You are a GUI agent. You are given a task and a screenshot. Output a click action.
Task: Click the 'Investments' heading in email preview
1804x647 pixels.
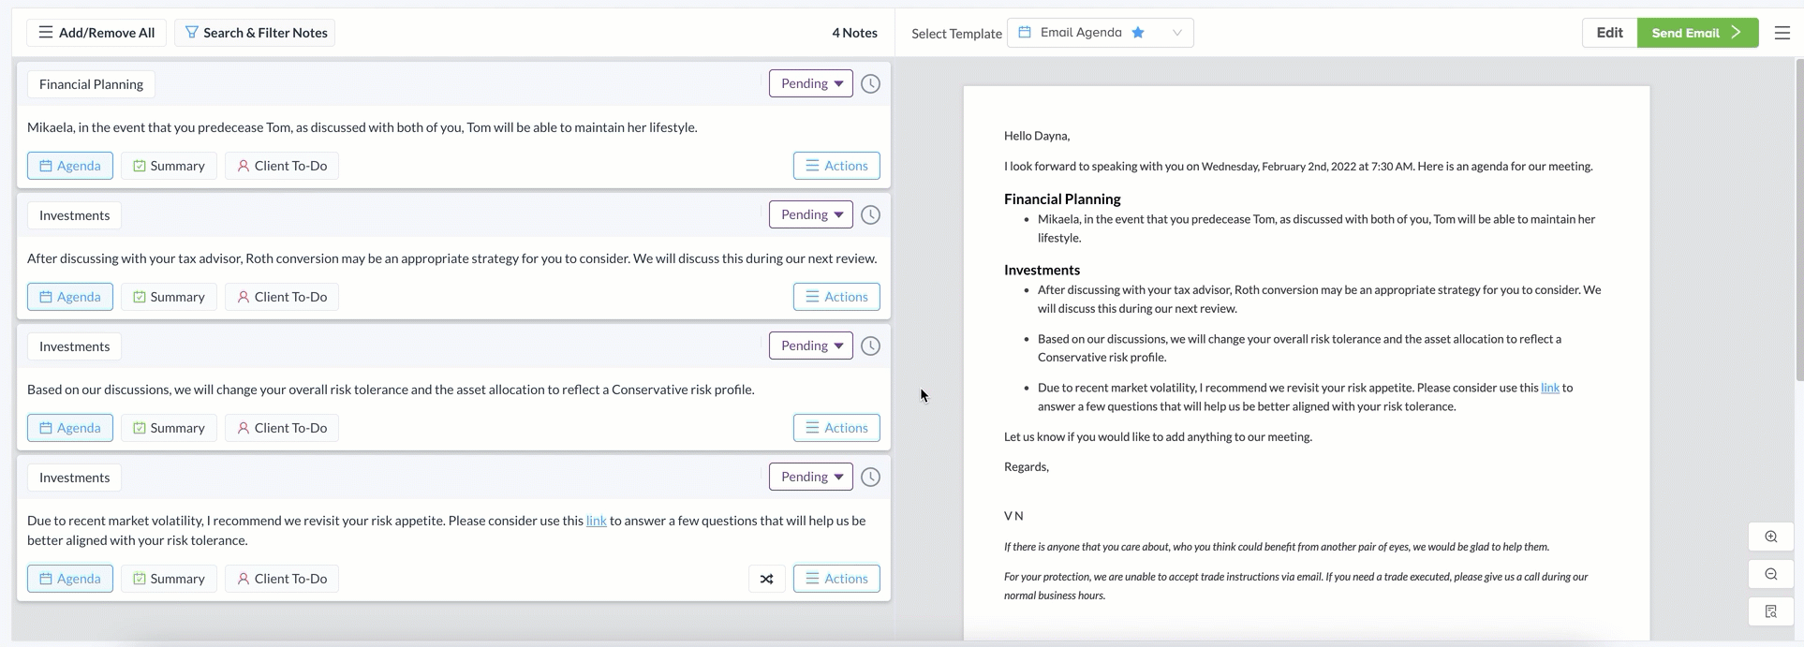[x=1042, y=270]
